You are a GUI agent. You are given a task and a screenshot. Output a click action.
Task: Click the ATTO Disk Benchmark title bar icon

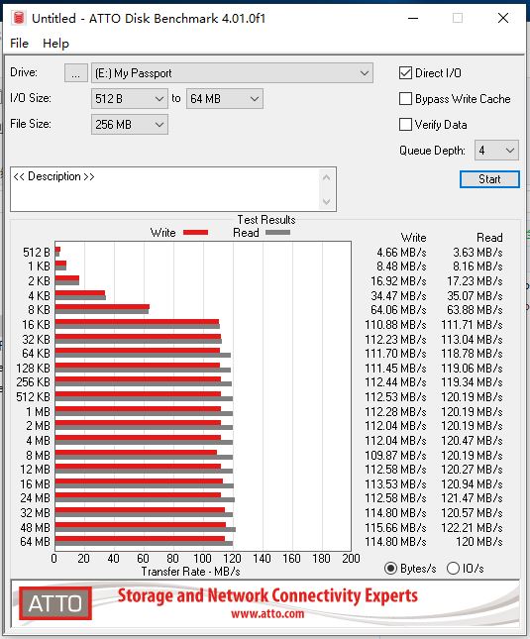point(19,19)
